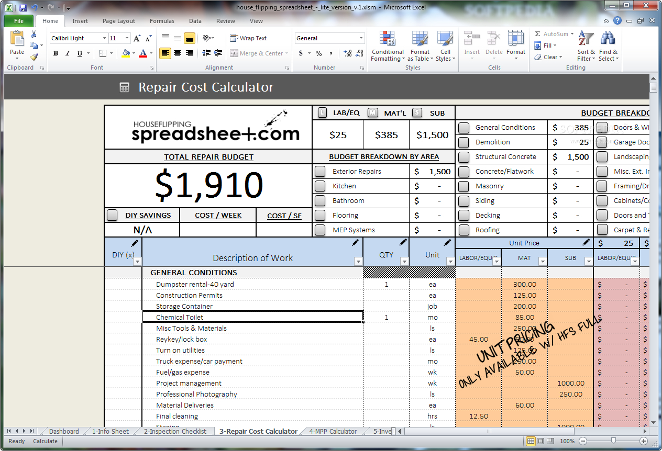This screenshot has width=662, height=451.
Task: Click the Format as Table icon
Action: pyautogui.click(x=420, y=47)
